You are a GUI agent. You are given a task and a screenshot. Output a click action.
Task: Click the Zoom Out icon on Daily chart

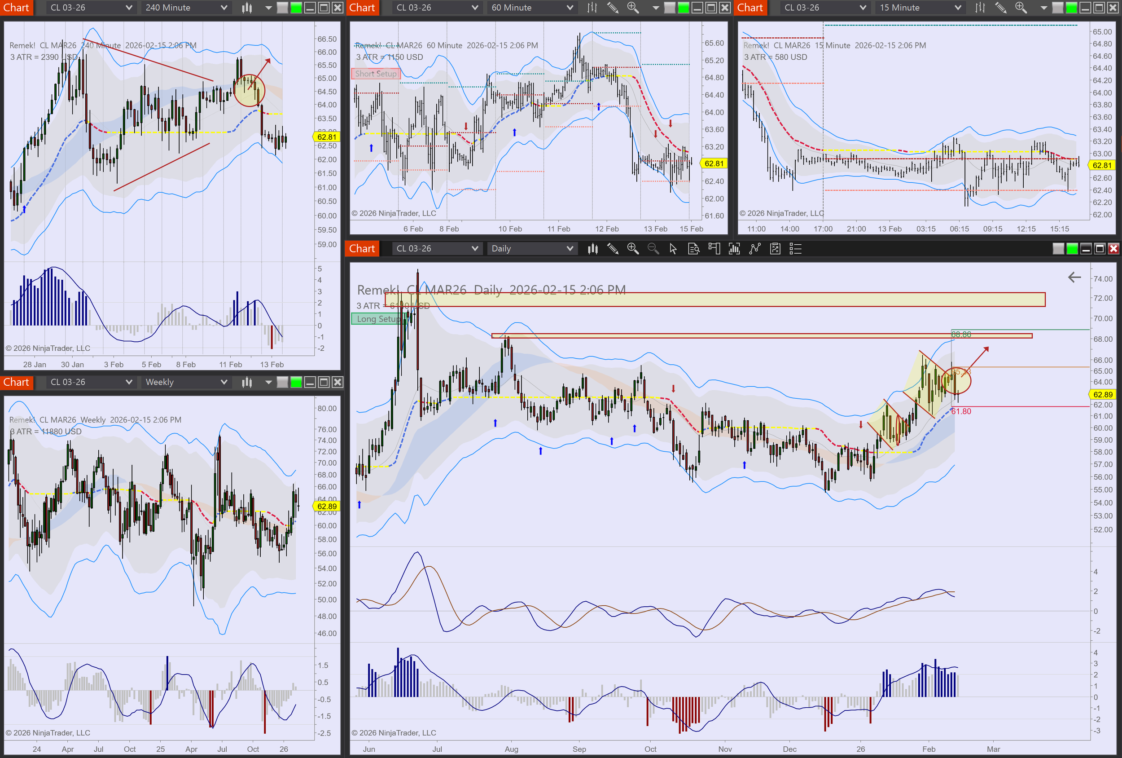(x=653, y=249)
